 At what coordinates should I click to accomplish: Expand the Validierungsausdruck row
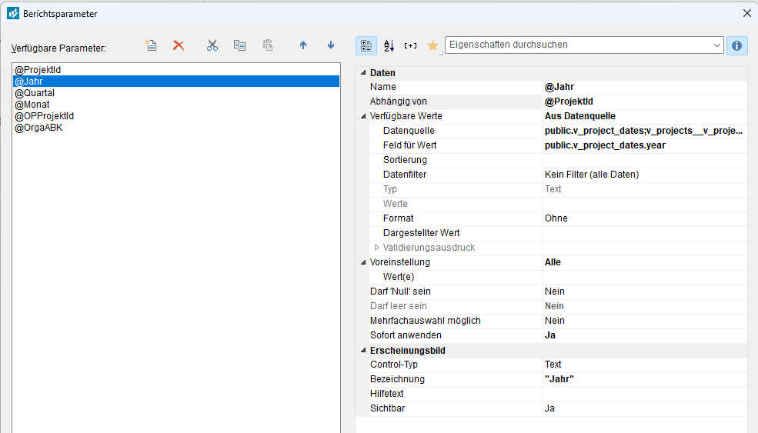[x=376, y=248]
